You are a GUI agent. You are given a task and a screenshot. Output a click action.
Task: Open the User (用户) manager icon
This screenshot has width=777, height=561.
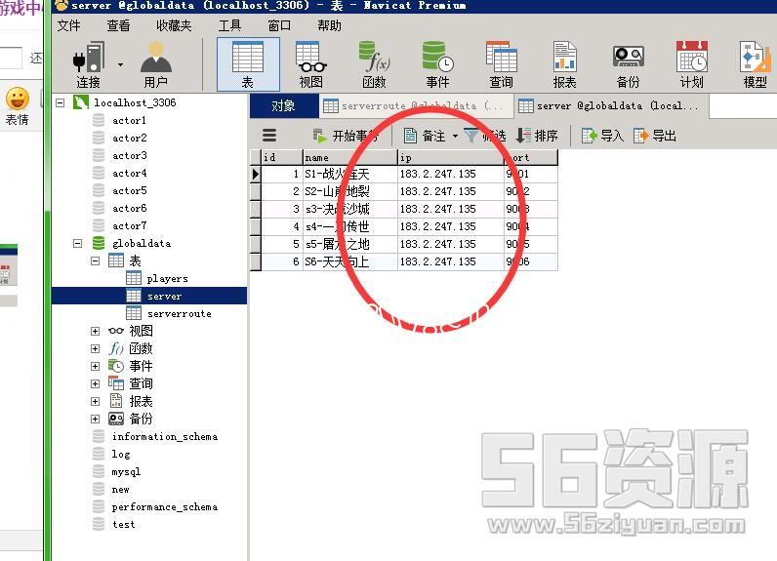click(155, 60)
